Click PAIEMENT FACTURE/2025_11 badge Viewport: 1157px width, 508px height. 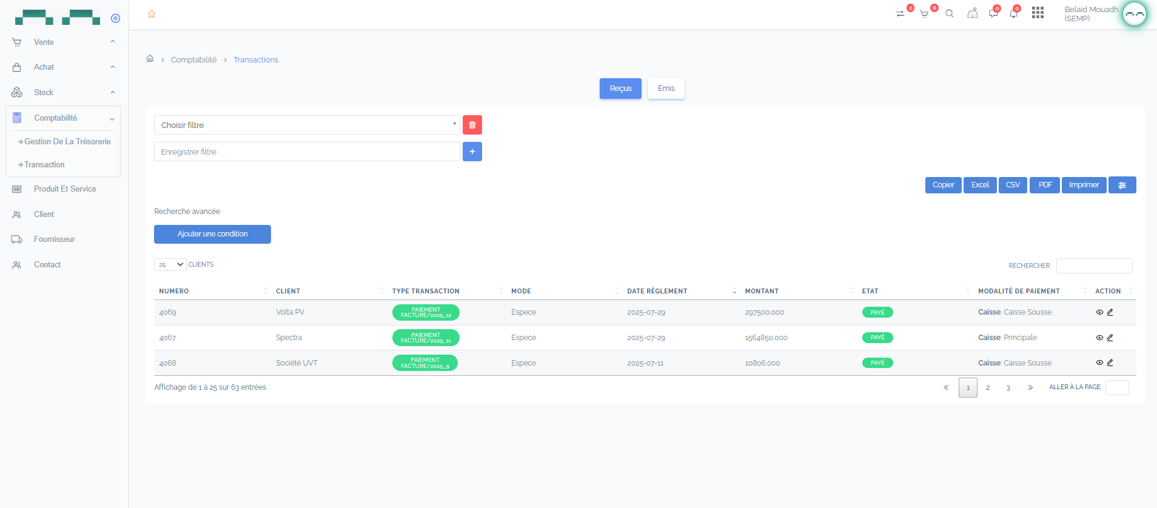(x=426, y=338)
